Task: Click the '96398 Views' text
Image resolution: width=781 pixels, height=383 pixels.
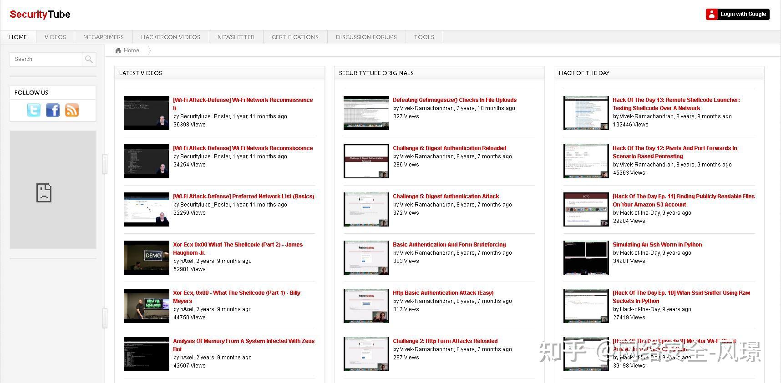Action: pyautogui.click(x=189, y=125)
